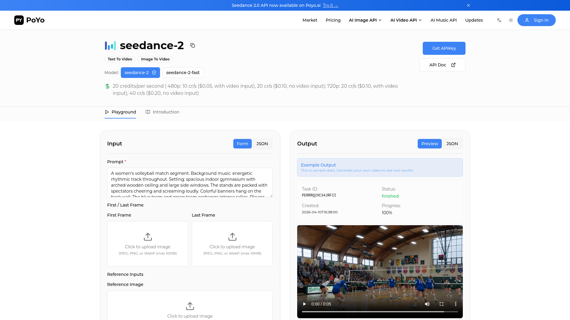This screenshot has height=320, width=570.
Task: Click inside the Prompt text field
Action: tap(190, 182)
